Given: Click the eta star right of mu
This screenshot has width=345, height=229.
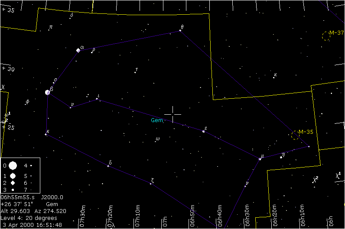Looking at the screenshot, I should pyautogui.click(x=281, y=158).
